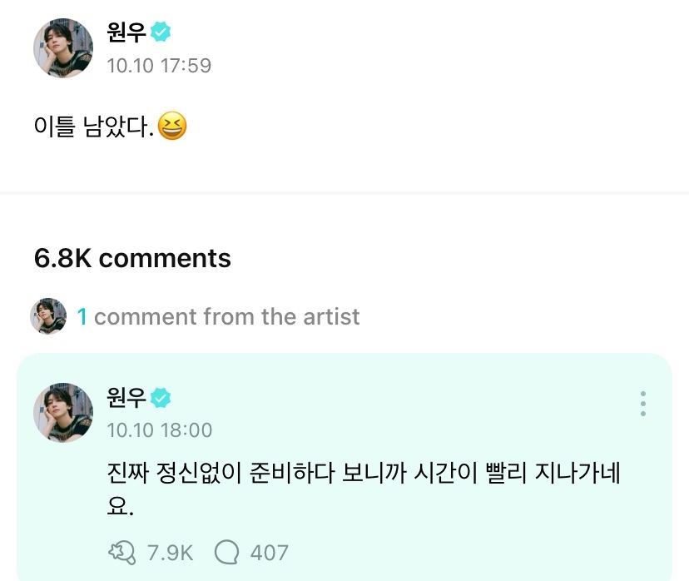Viewport: 689px width, 581px height.
Task: Open the three-dot menu on artist comment
Action: (643, 404)
